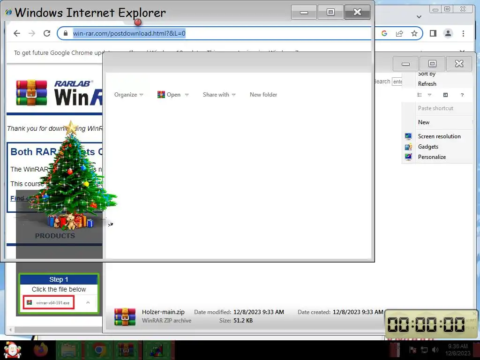
Task: Click the horizontal scrollbar left arrow
Action: tap(10, 330)
